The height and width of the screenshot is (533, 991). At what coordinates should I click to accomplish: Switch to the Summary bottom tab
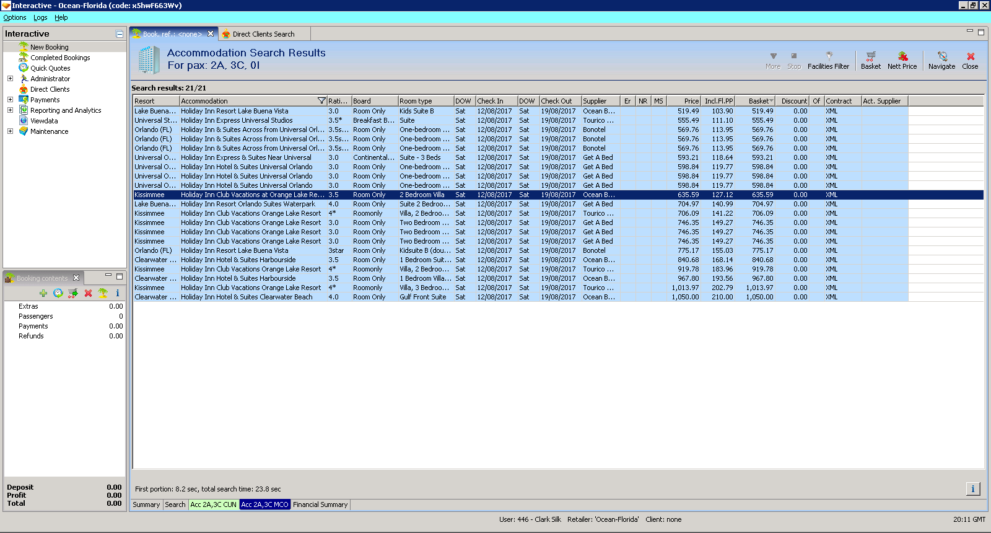146,504
